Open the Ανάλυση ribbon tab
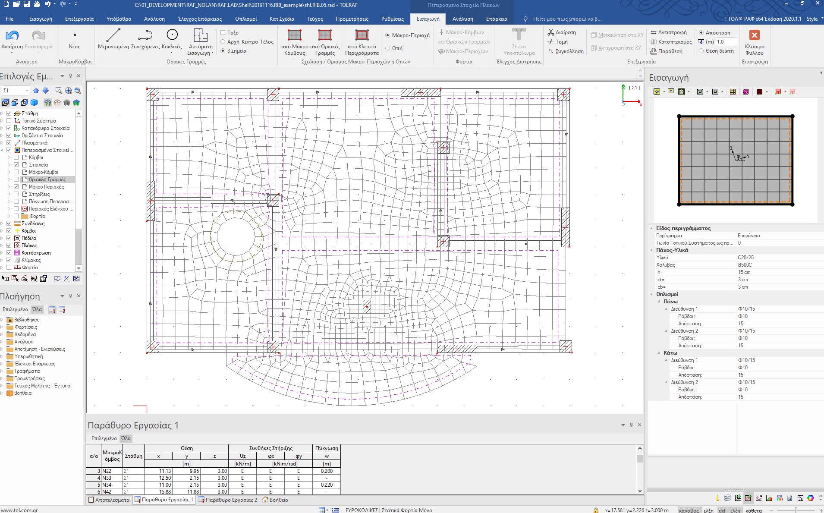The width and height of the screenshot is (824, 513). (x=154, y=19)
